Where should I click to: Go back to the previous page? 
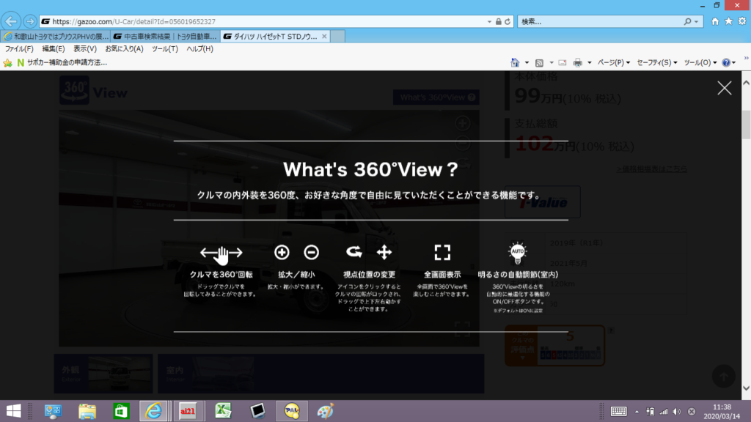point(11,21)
